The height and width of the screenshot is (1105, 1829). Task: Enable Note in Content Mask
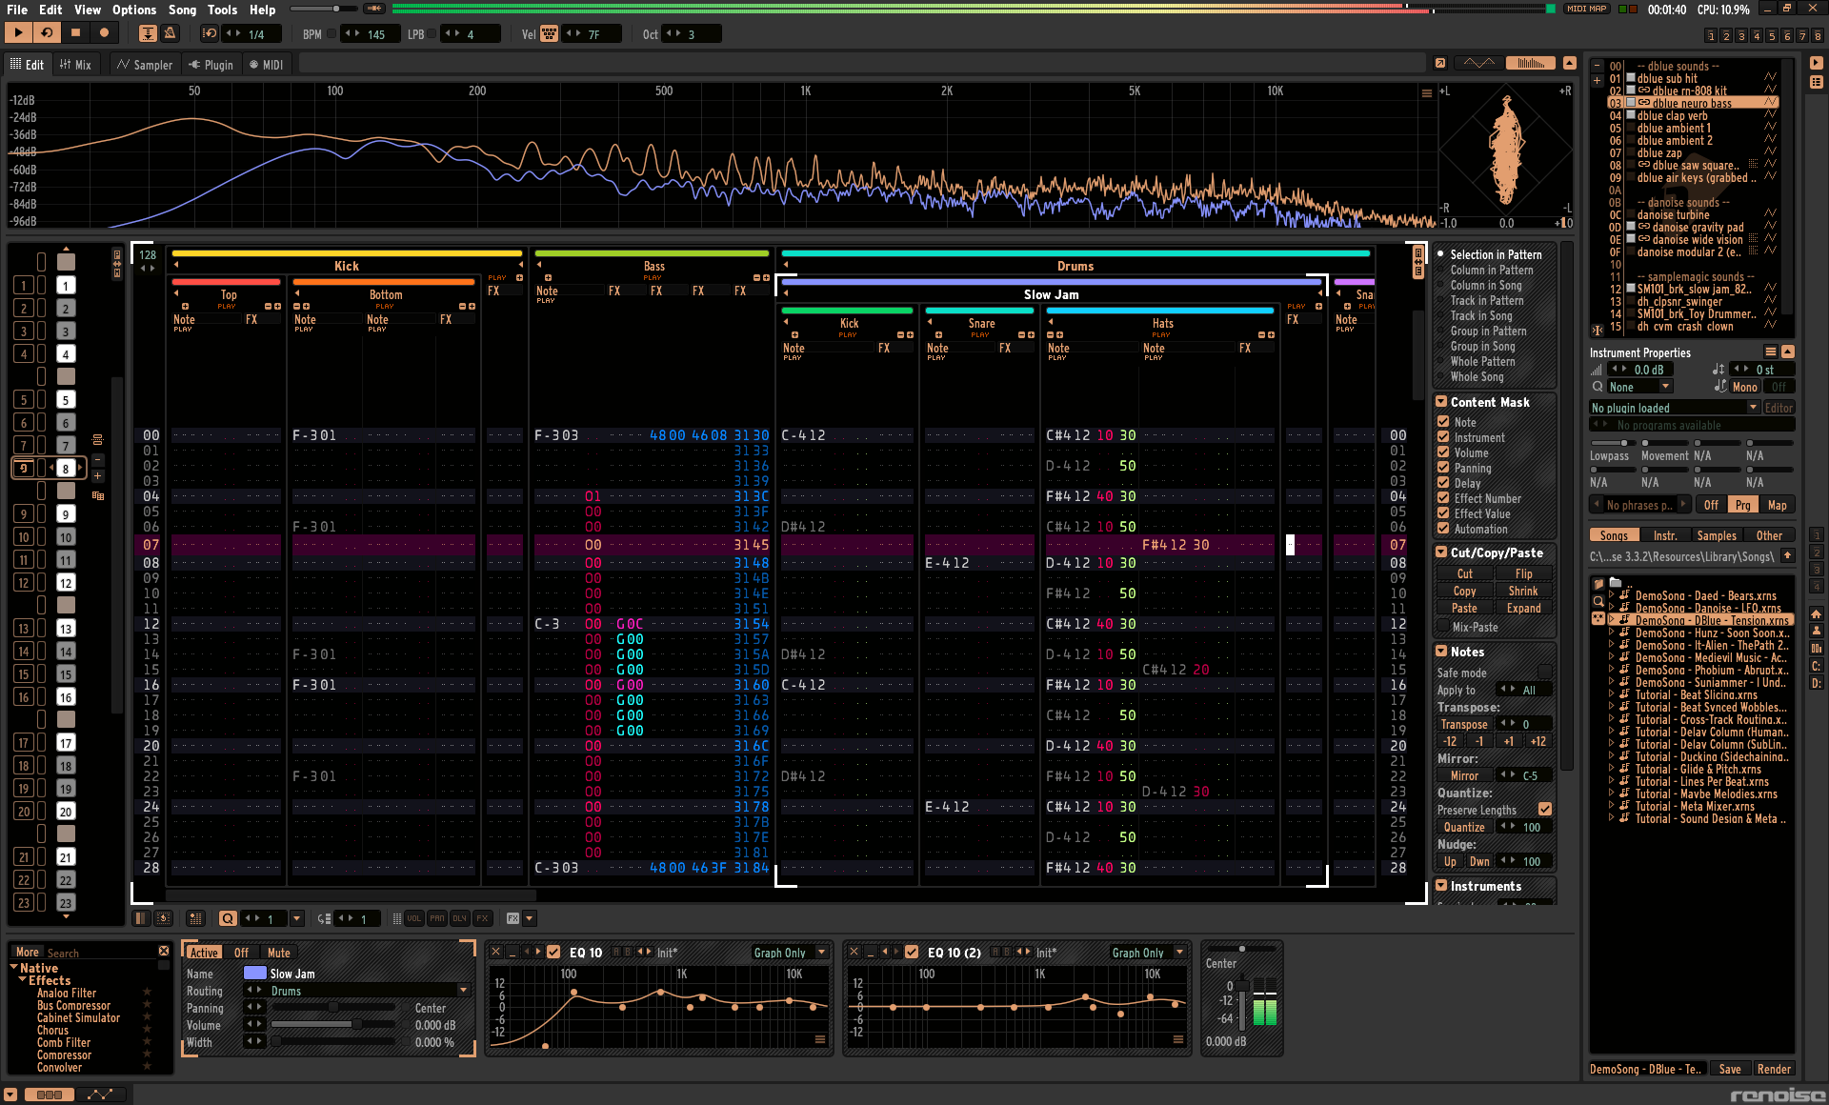[1443, 421]
